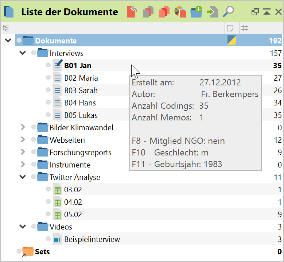The width and height of the screenshot is (284, 262).
Task: Click the colorful pie chart document icon
Action: 180,12
